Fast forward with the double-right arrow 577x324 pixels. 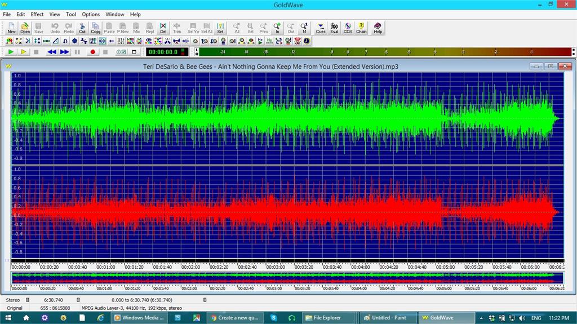[x=64, y=52]
